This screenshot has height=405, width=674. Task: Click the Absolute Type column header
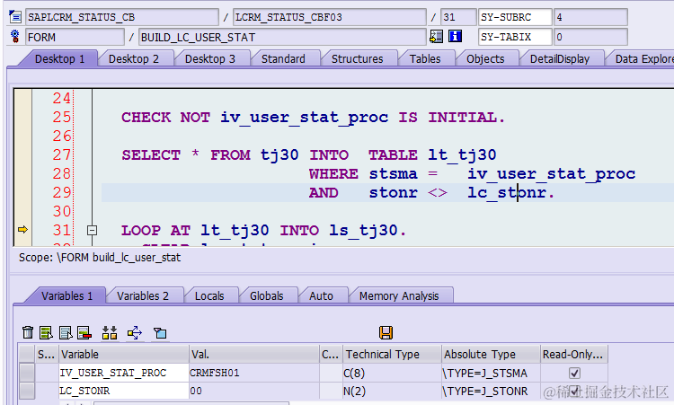click(491, 354)
